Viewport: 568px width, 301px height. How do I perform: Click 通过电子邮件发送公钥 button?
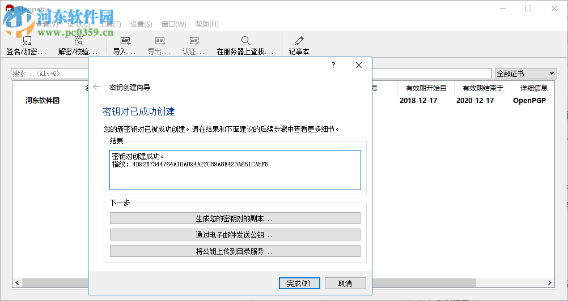click(x=235, y=234)
